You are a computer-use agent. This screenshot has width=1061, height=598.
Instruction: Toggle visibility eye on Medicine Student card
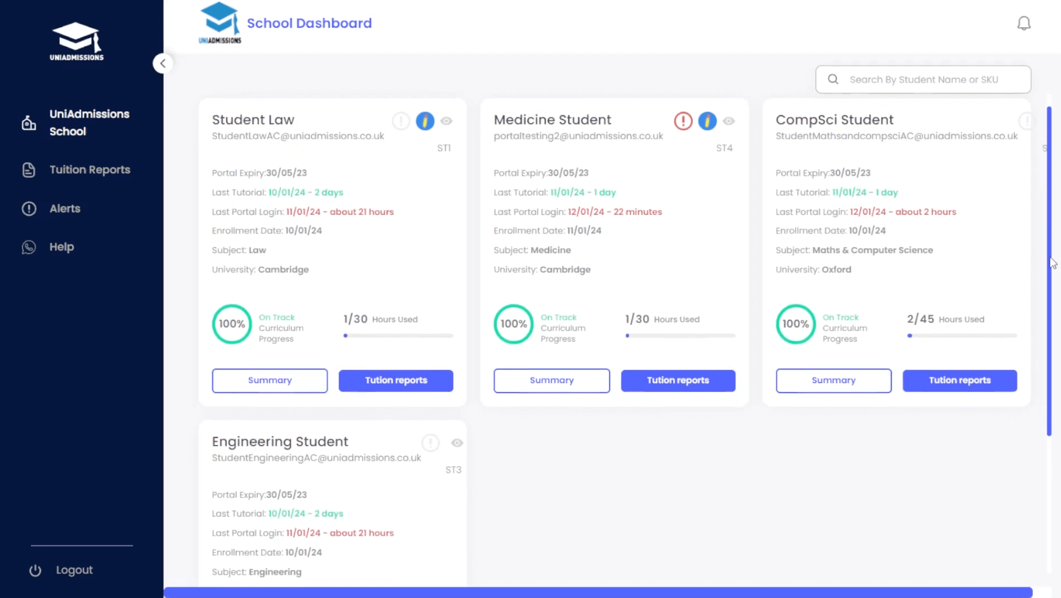click(729, 121)
